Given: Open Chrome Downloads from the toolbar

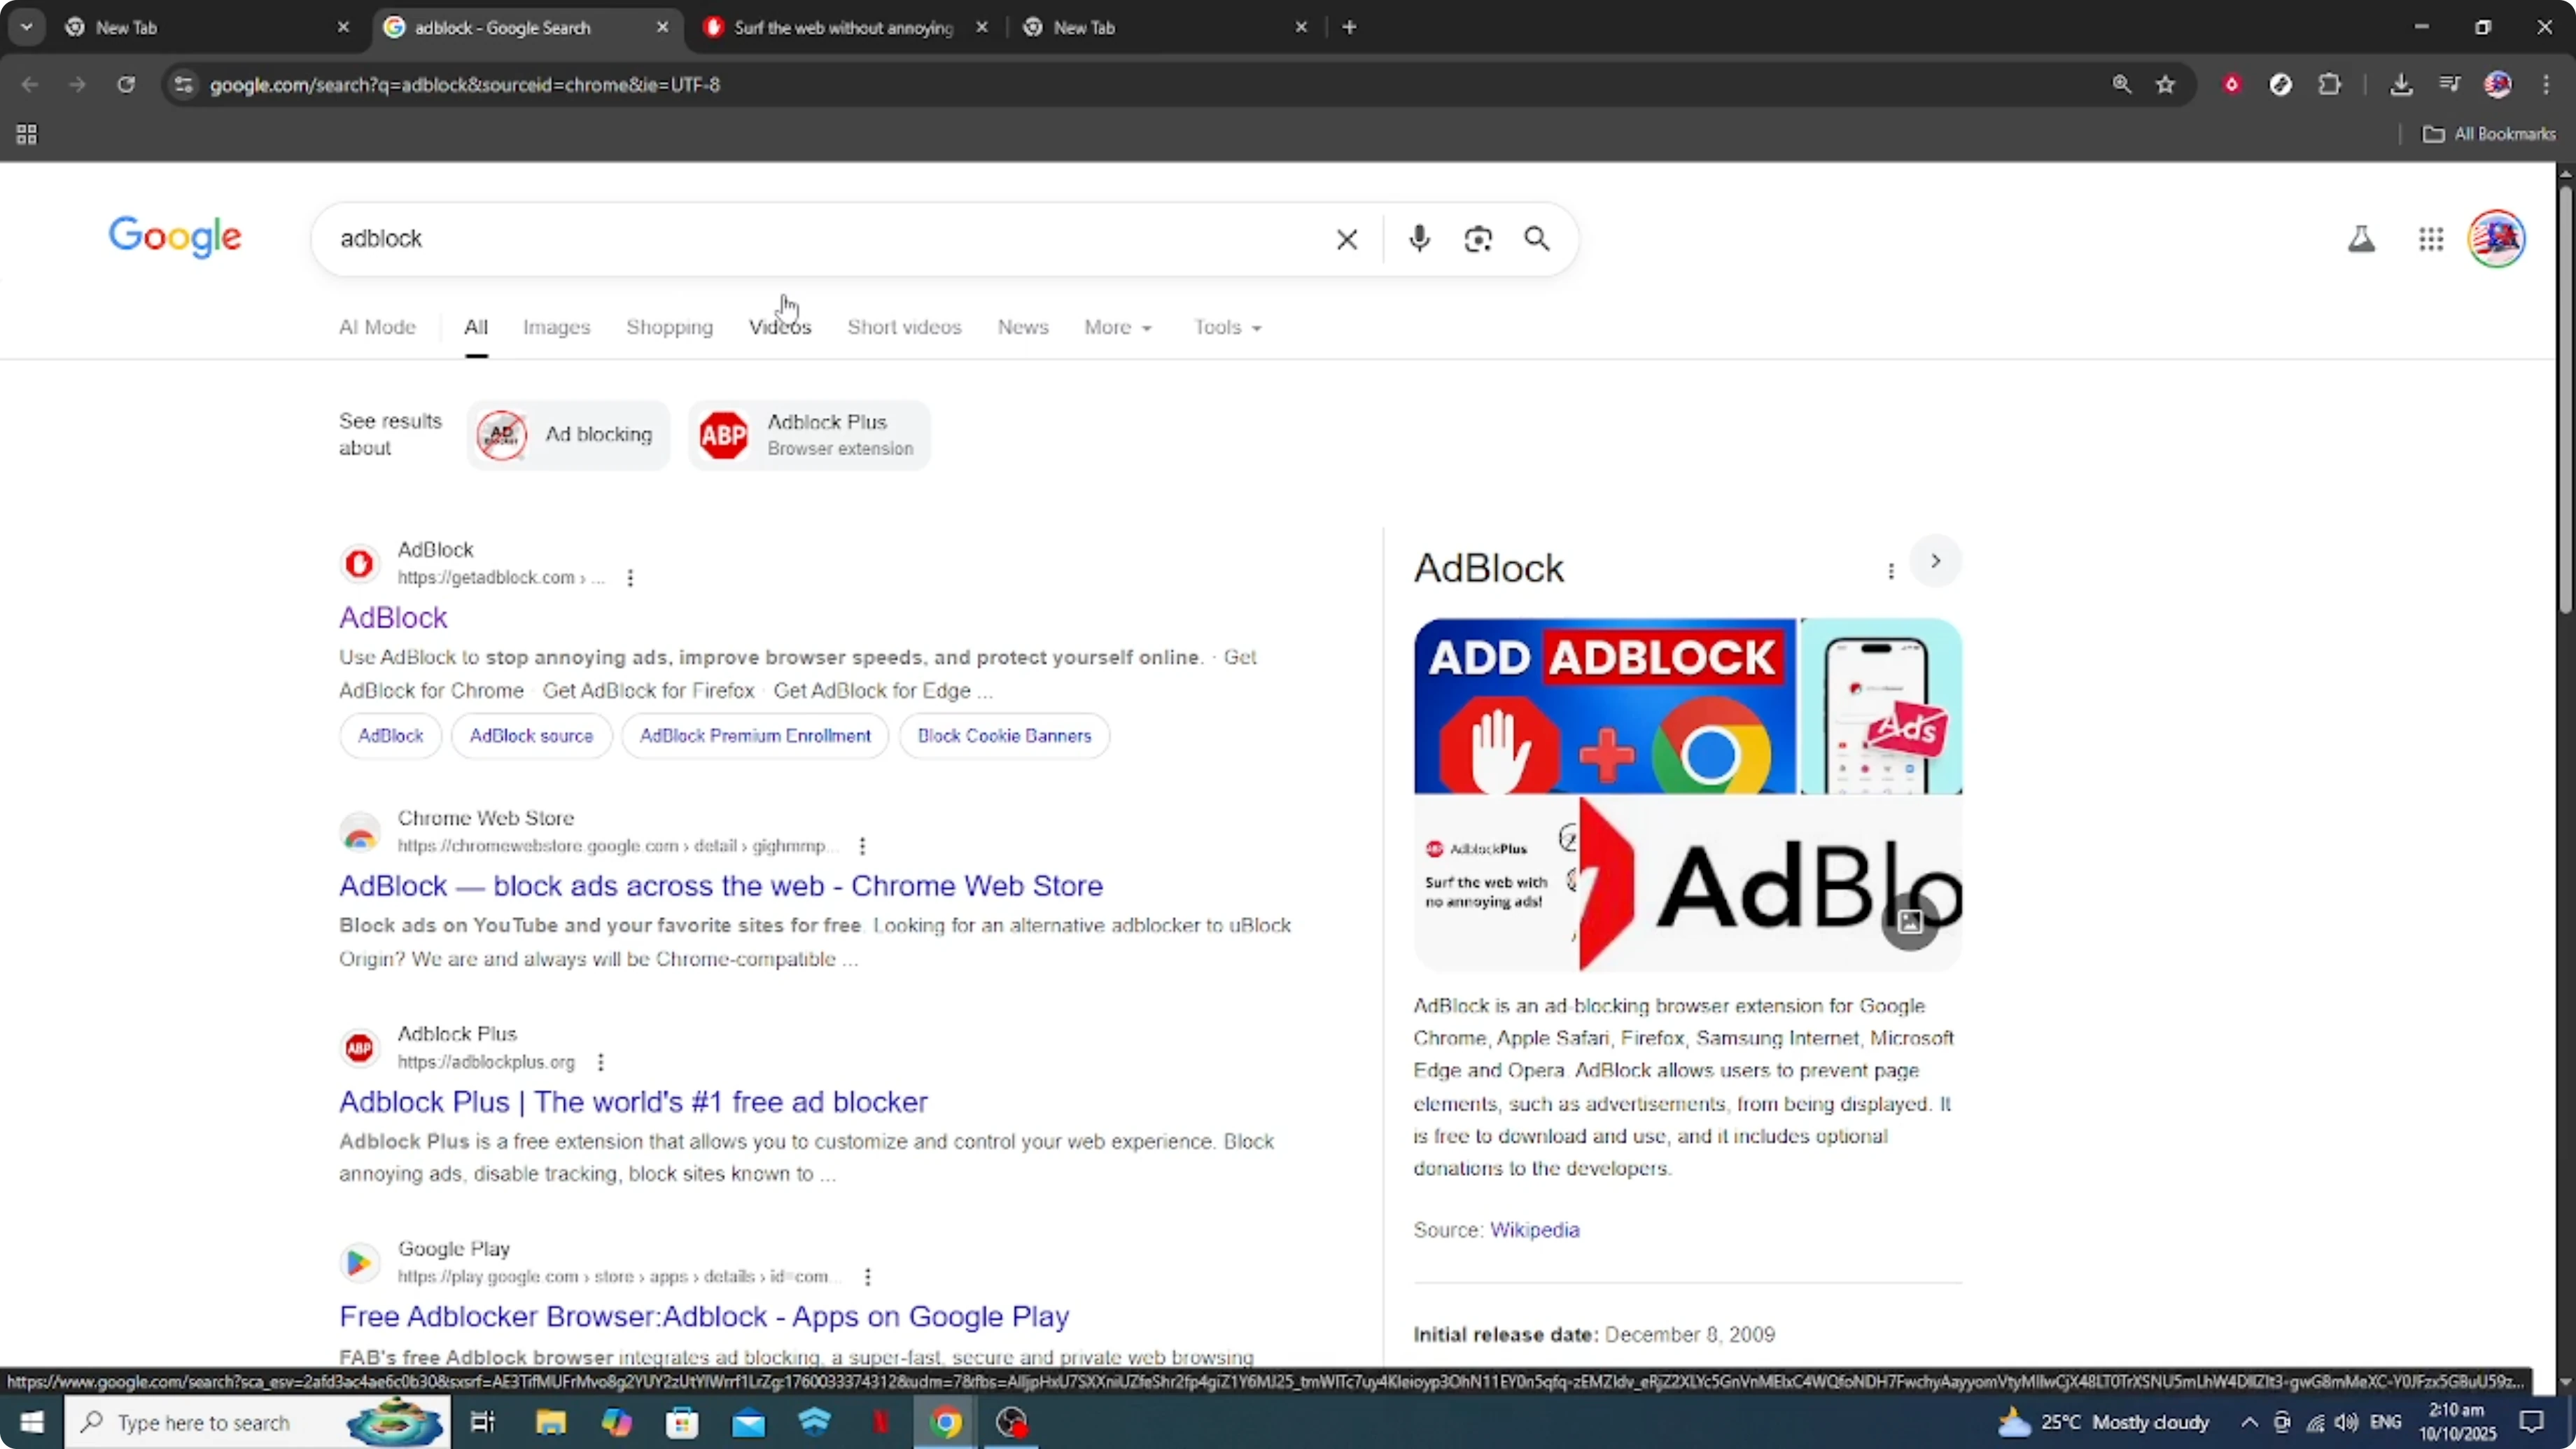Looking at the screenshot, I should 2402,84.
